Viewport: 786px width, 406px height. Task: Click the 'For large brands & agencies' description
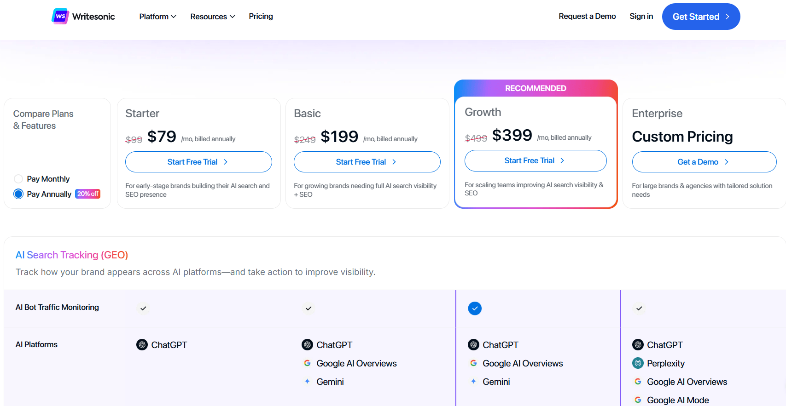[x=702, y=190]
